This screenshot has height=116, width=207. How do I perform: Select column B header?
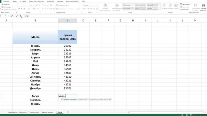pos(35,20)
